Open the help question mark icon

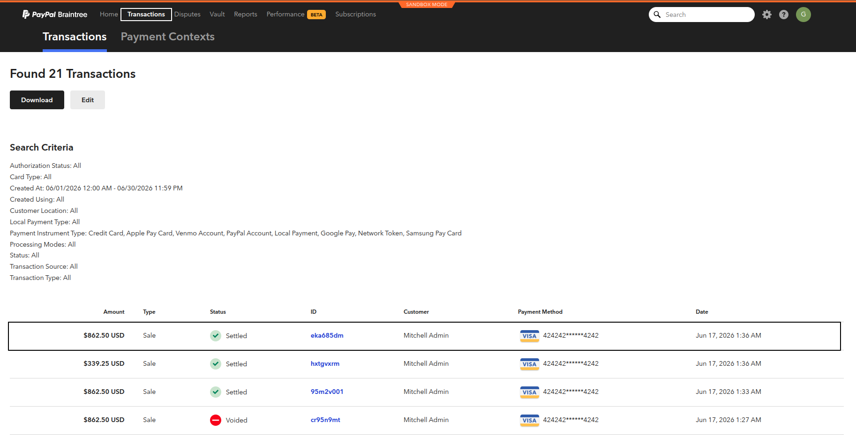tap(784, 15)
